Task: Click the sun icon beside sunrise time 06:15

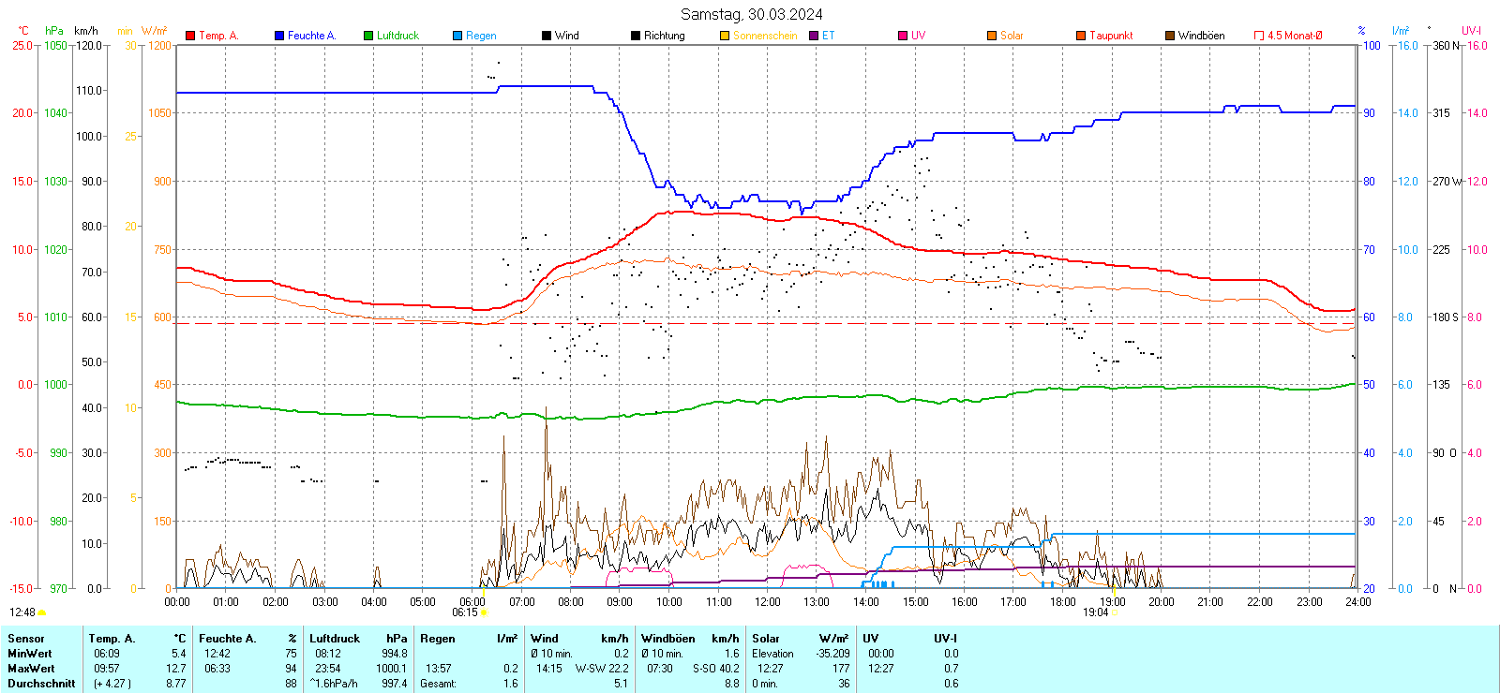Action: pyautogui.click(x=485, y=612)
